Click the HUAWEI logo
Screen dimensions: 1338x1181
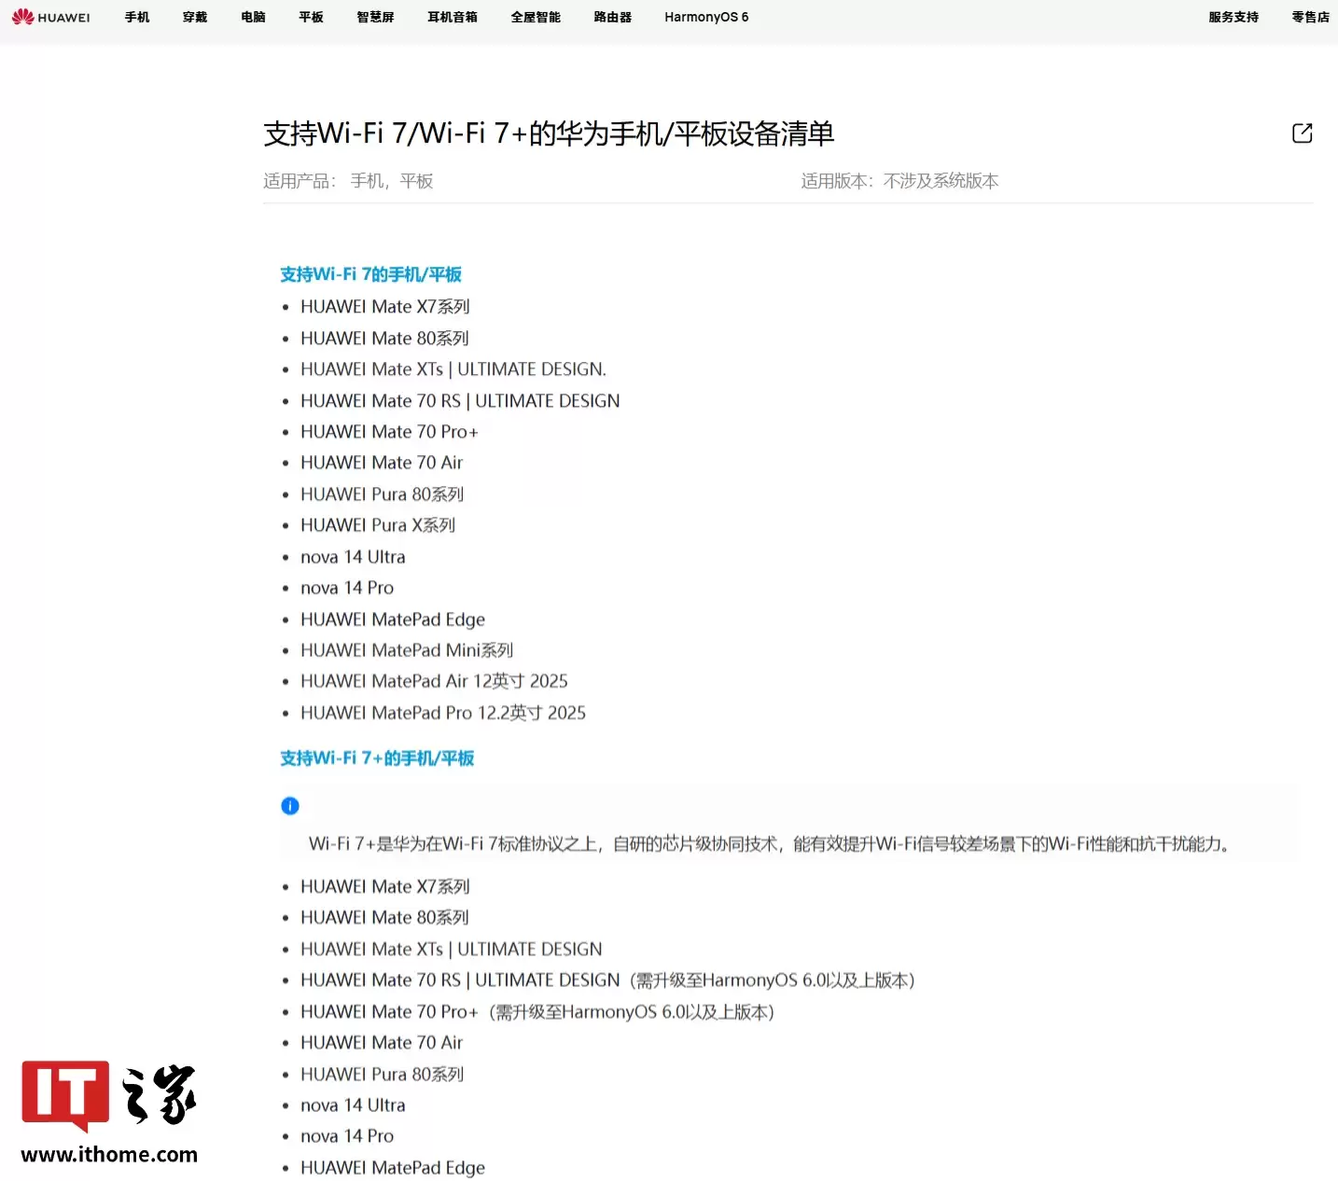(x=51, y=16)
